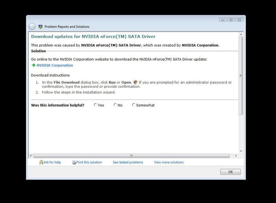Click the vertical scrollbar up arrow

click(241, 34)
